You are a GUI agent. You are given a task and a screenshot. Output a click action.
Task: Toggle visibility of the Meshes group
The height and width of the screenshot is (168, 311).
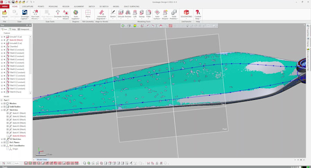click(5, 103)
